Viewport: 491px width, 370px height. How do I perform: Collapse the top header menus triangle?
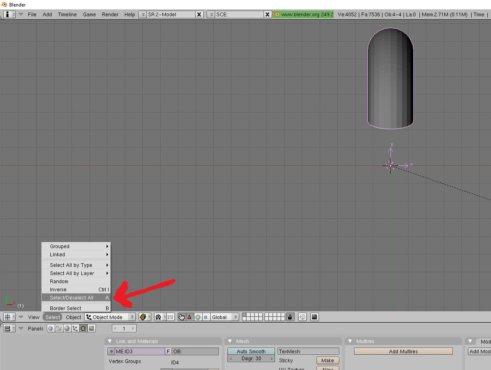click(21, 14)
